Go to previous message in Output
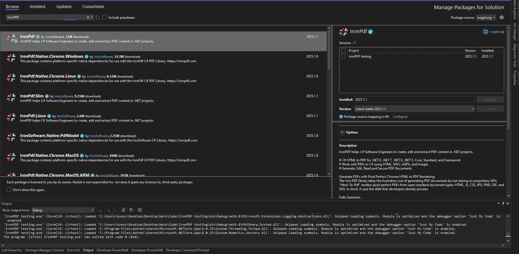Screen dimensions: 519x254 pos(109,210)
